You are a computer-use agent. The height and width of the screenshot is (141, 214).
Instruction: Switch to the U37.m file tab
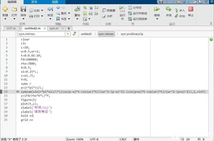(11, 28)
